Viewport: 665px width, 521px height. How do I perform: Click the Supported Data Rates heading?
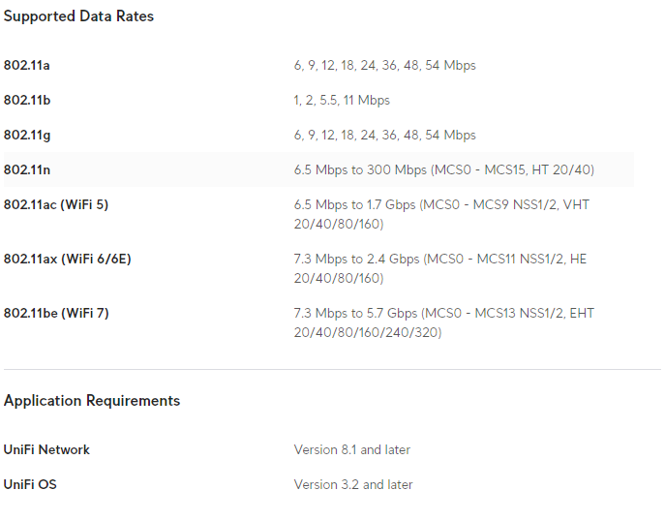pos(78,16)
